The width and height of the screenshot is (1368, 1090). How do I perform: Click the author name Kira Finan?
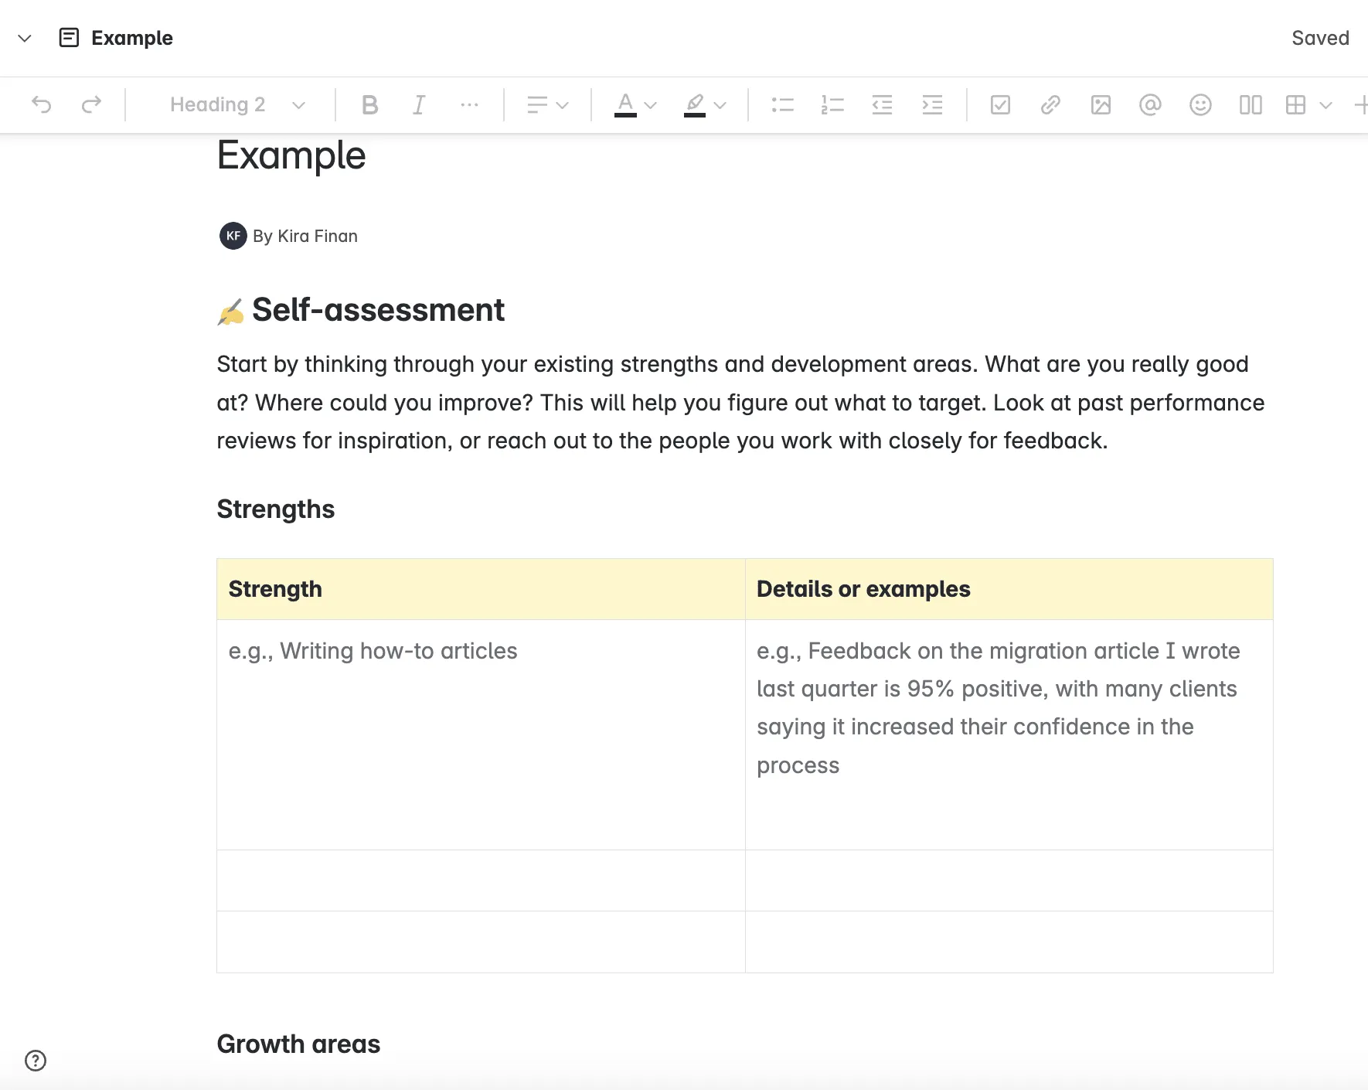coord(317,236)
